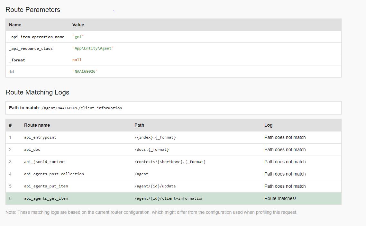Select the _api_item_operation_name parameter row

pos(36,37)
